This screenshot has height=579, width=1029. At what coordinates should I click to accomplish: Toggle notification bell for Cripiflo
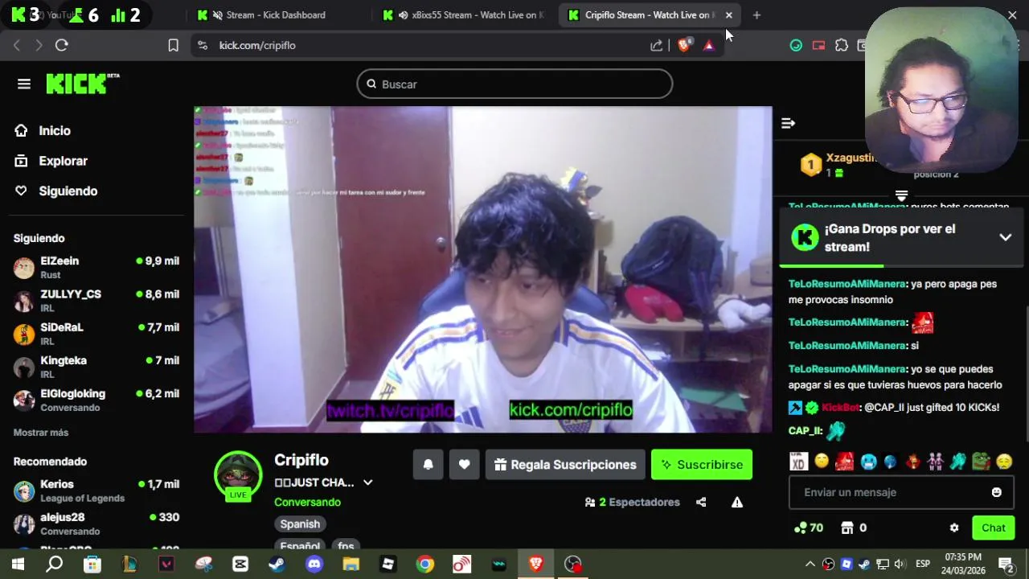click(428, 465)
